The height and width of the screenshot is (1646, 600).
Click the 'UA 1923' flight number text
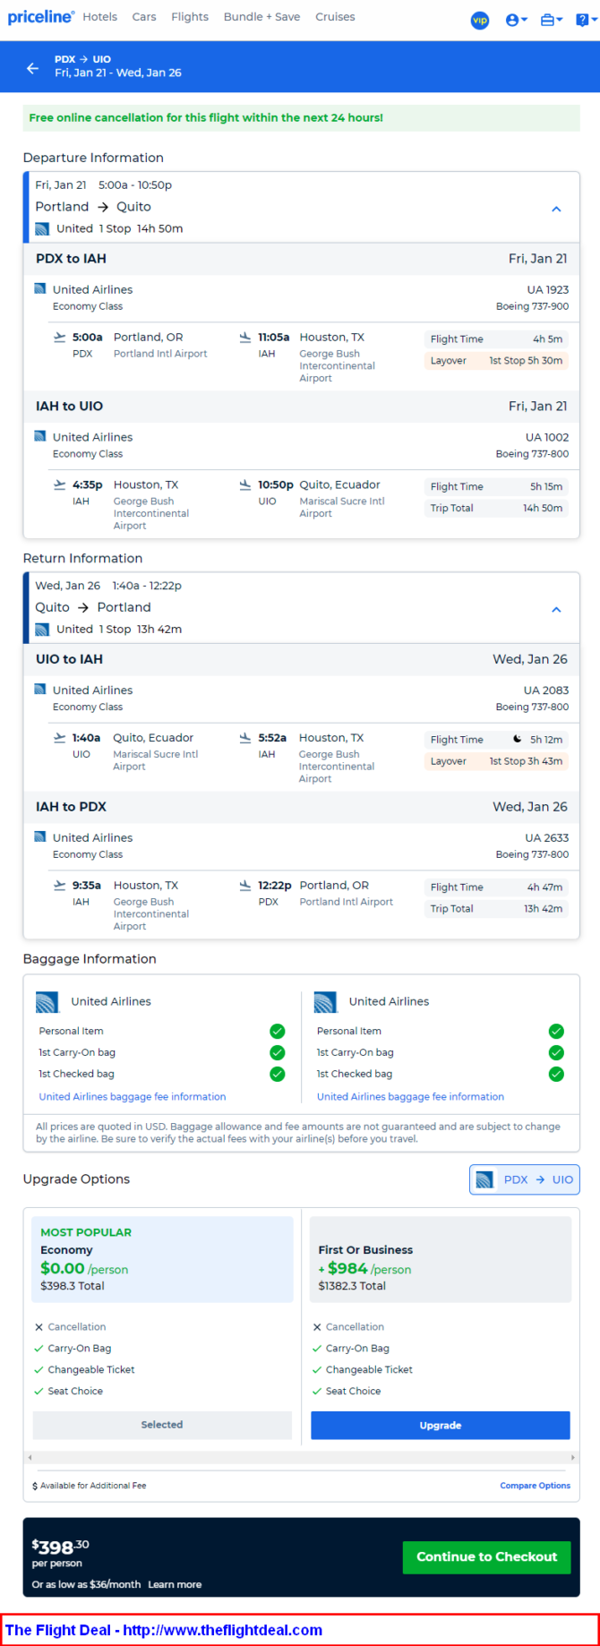[x=548, y=290]
